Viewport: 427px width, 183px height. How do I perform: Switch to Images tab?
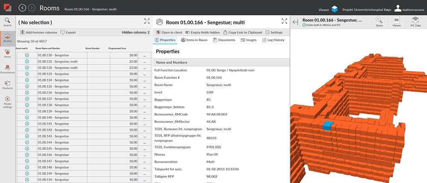[x=249, y=40]
